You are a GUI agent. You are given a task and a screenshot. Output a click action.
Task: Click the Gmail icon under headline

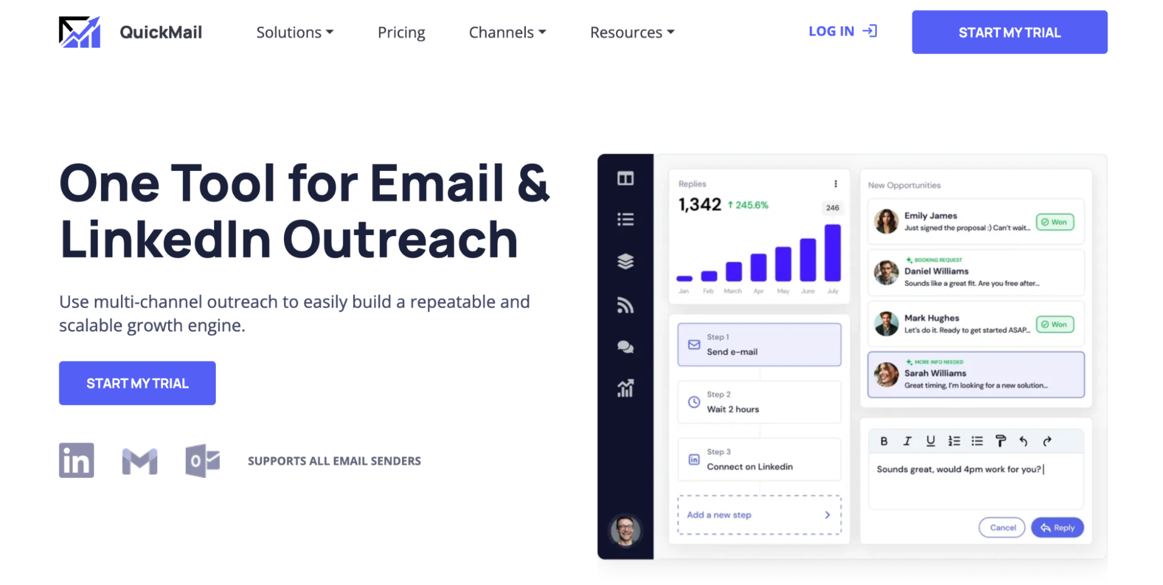pos(139,460)
